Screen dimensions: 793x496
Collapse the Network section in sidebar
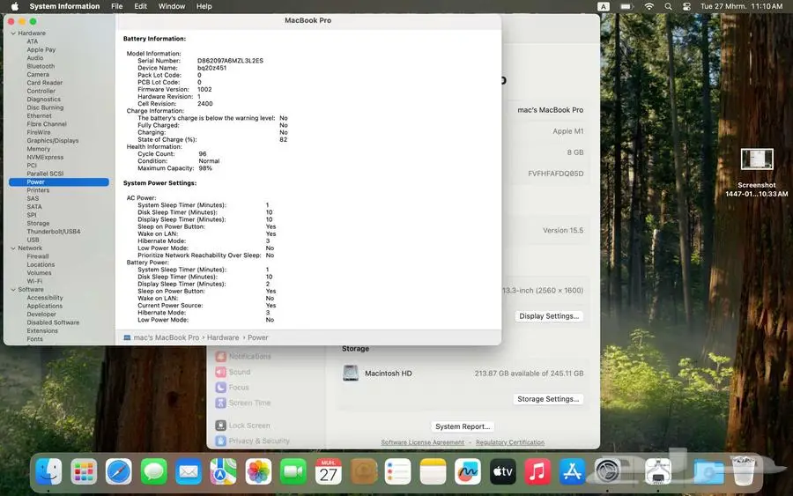pyautogui.click(x=13, y=248)
